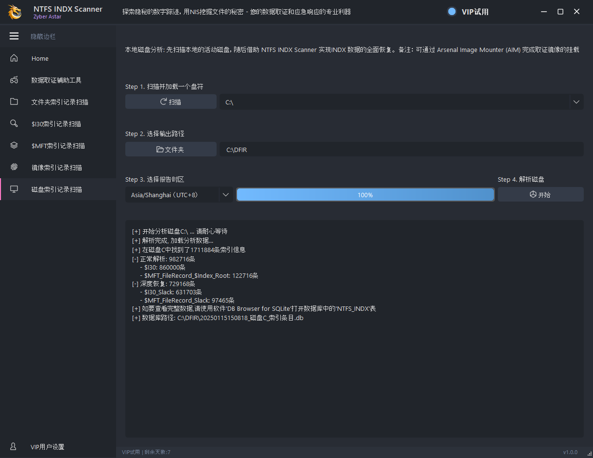Click the Step 4 解析磁盘 label
Viewport: 593px width, 458px height.
521,180
